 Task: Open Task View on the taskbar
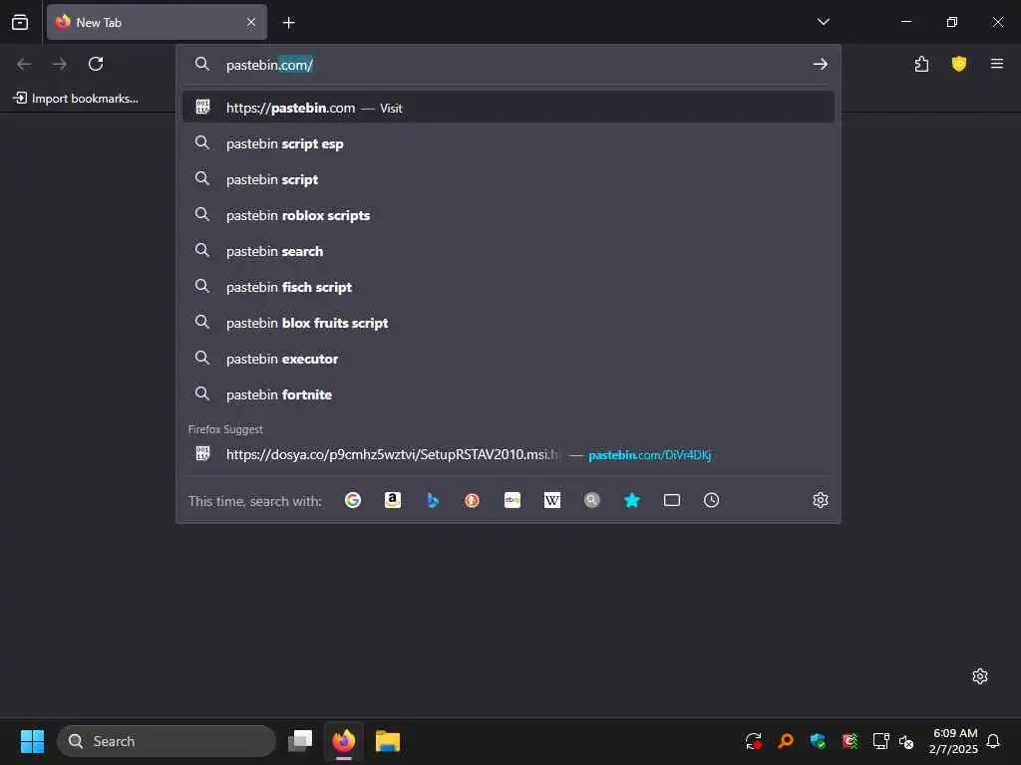[300, 740]
